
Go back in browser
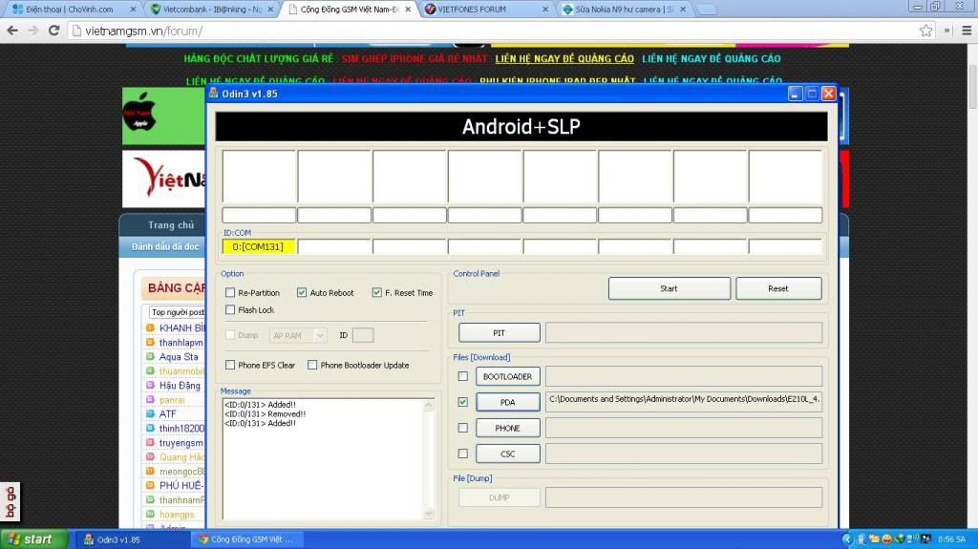coord(12,31)
